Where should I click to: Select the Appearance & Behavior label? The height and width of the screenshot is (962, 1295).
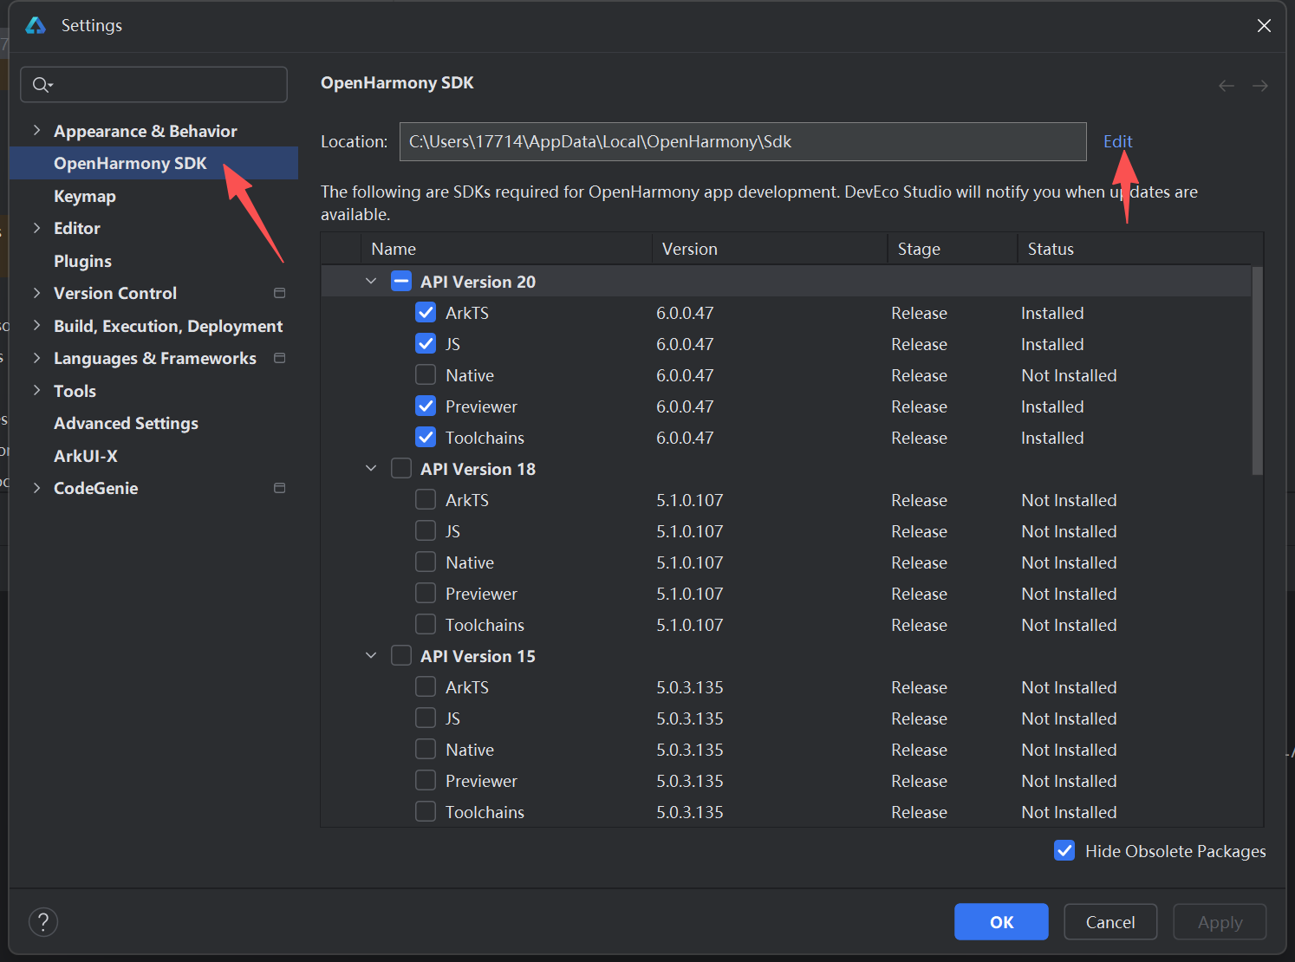click(x=146, y=131)
